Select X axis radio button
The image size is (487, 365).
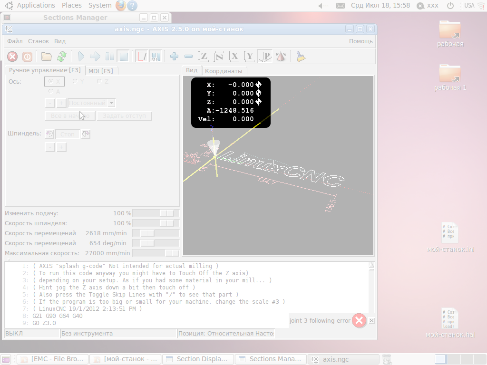point(54,81)
